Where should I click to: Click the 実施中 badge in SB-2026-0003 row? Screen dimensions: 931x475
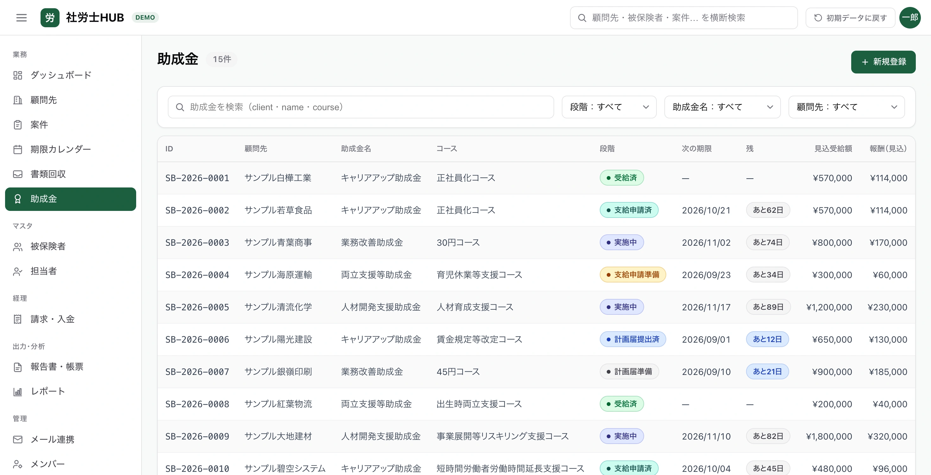click(622, 242)
